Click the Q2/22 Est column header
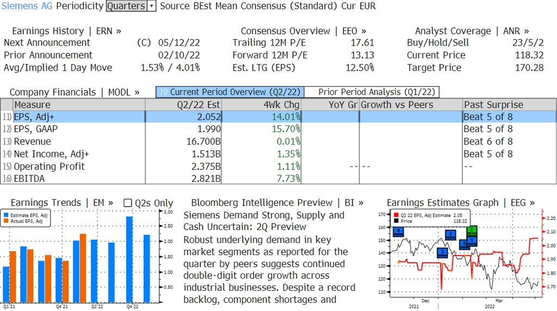This screenshot has width=557, height=311. pos(183,105)
